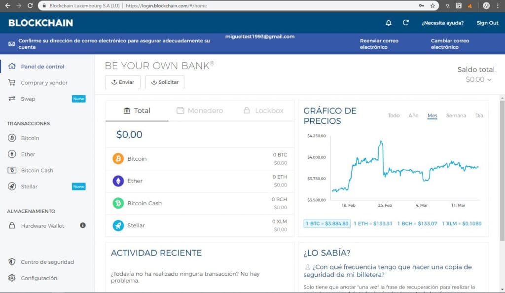Click the envelope icon in email banner
This screenshot has height=293, width=505.
12,44
